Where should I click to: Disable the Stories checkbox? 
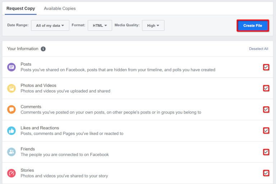tap(266, 173)
